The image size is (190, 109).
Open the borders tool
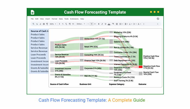[117, 24]
